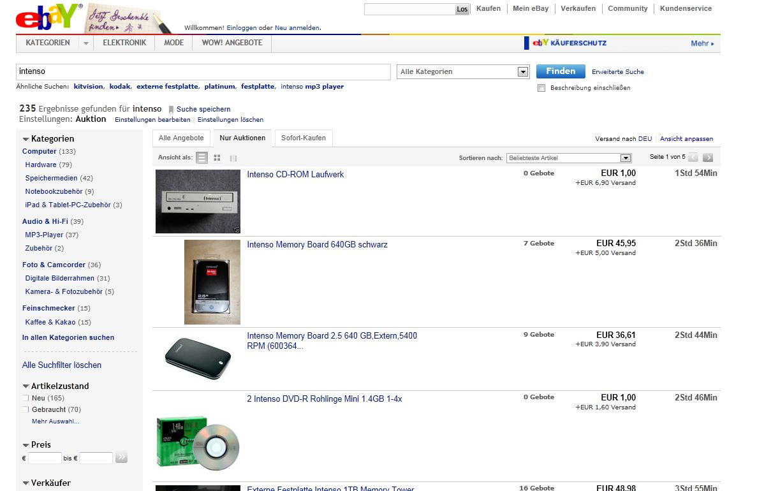Screen dimensions: 764x491
Task: Collapse the Artikelzustand section
Action: [x=26, y=386]
